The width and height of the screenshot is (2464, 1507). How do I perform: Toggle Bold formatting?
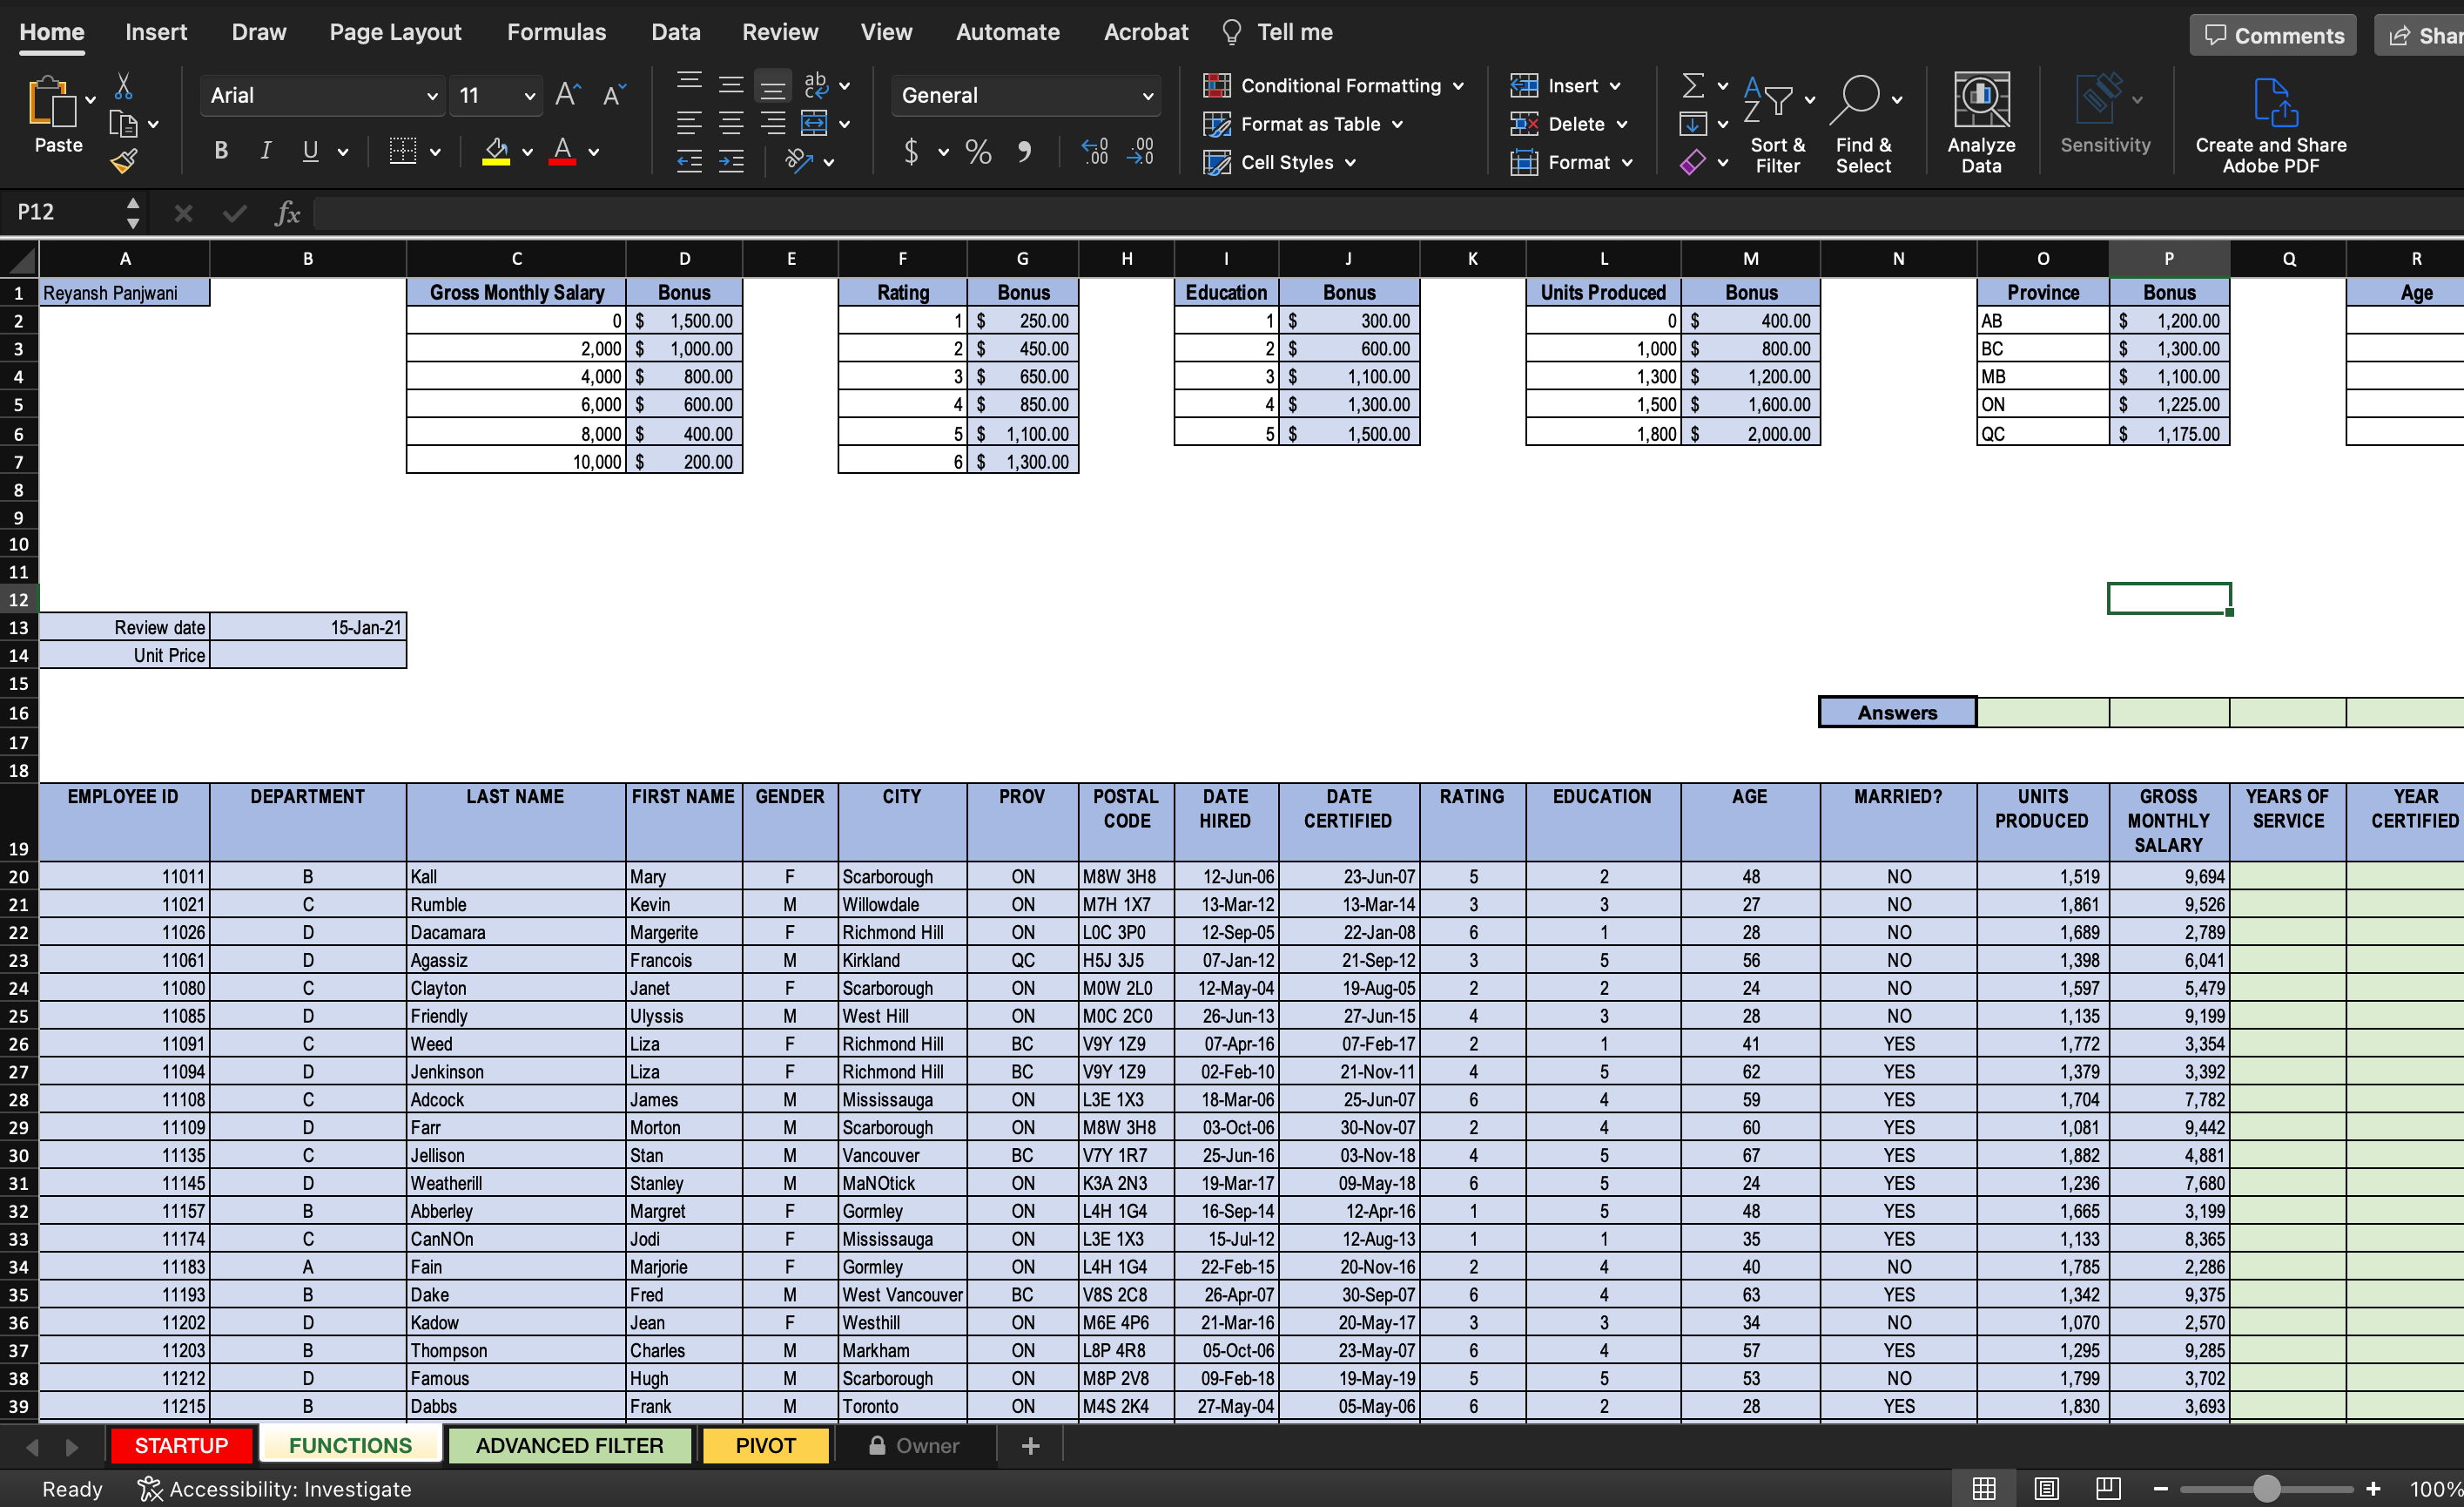pos(221,151)
